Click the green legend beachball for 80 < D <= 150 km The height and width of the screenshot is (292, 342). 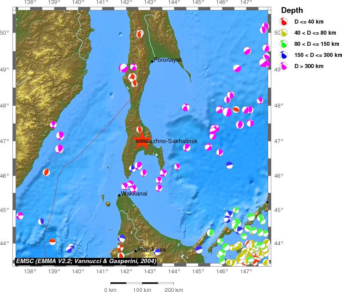click(283, 44)
